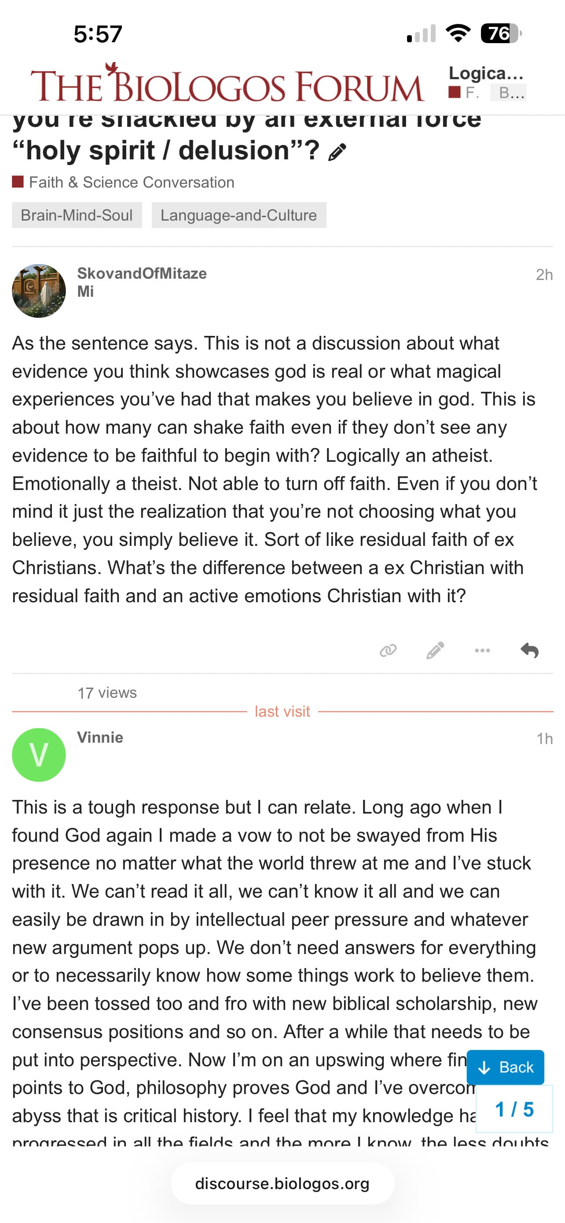Open the Faith & Science Conversation category
Viewport: 565px width, 1223px height.
pos(132,182)
